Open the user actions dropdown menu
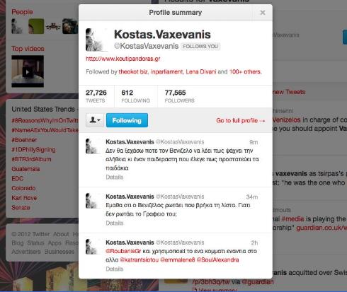This screenshot has height=292, width=347. (95, 120)
